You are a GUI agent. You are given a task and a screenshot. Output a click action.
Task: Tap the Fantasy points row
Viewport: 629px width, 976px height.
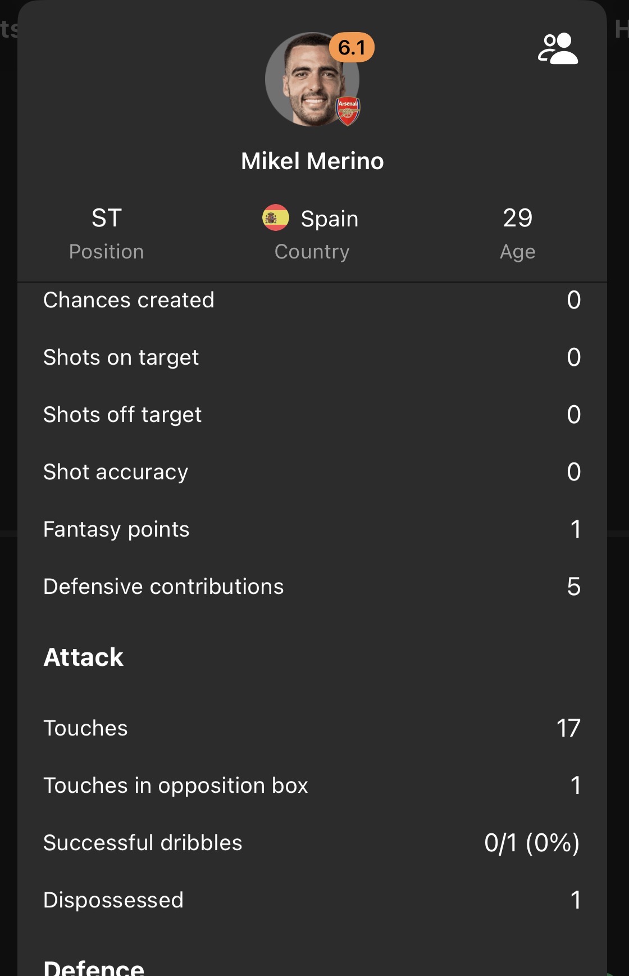pyautogui.click(x=312, y=529)
